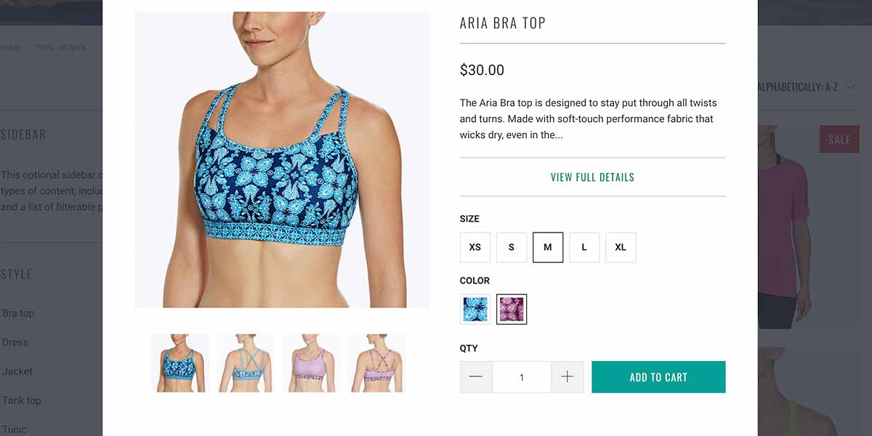872x436 pixels.
Task: Select size S
Action: click(x=512, y=247)
